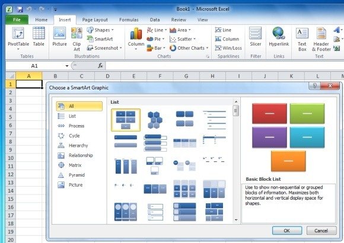The width and height of the screenshot is (344, 243).
Task: Select the Pyramid SmartArt category
Action: click(79, 175)
